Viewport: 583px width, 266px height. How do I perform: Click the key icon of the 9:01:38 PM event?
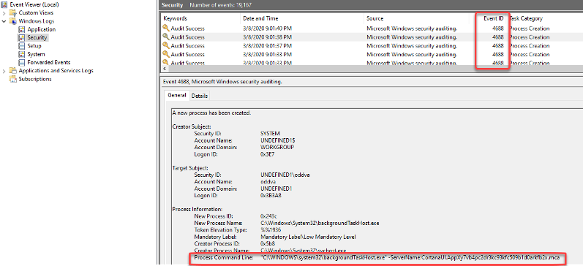point(166,37)
